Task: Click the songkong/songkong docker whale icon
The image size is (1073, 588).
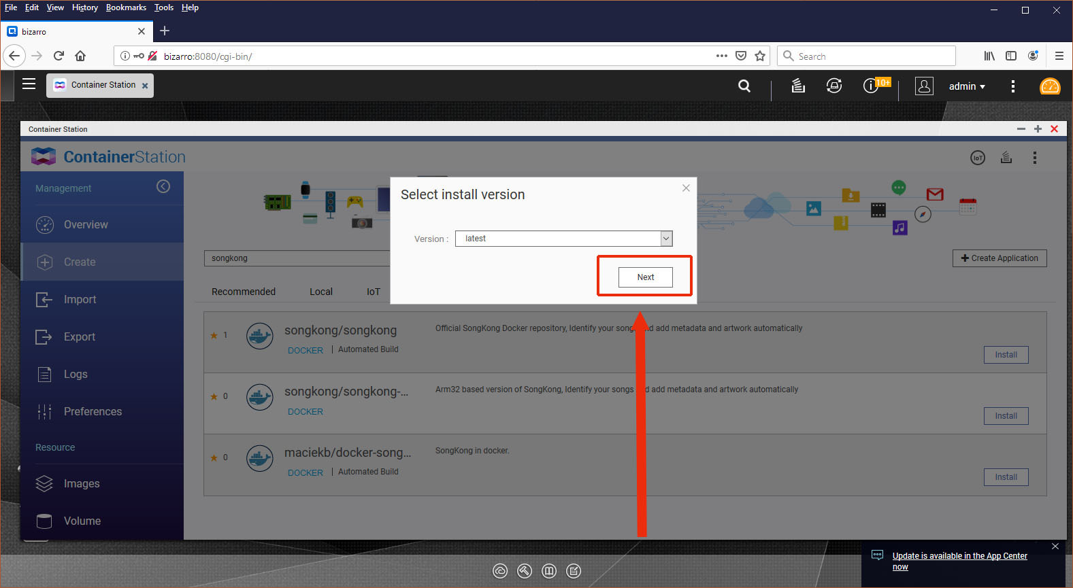Action: 260,336
